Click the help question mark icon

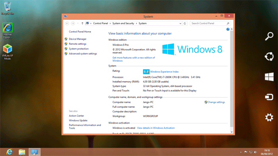[x=228, y=29]
